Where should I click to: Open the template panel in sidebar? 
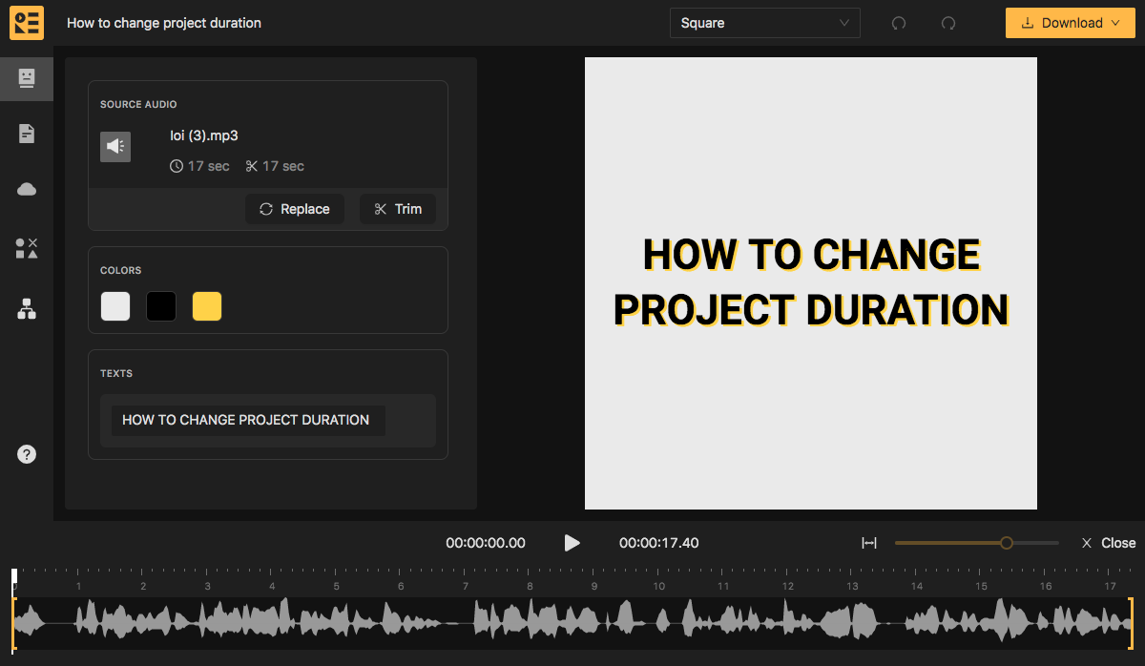pyautogui.click(x=27, y=78)
